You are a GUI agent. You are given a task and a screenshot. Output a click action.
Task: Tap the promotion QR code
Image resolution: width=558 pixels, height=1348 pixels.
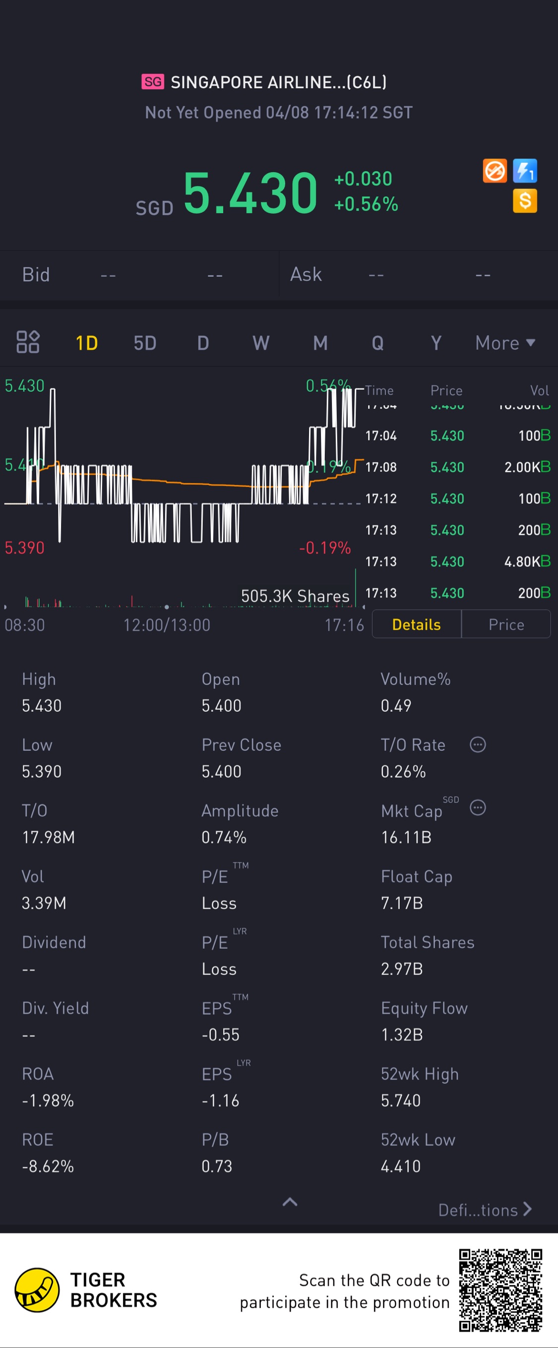(500, 1290)
